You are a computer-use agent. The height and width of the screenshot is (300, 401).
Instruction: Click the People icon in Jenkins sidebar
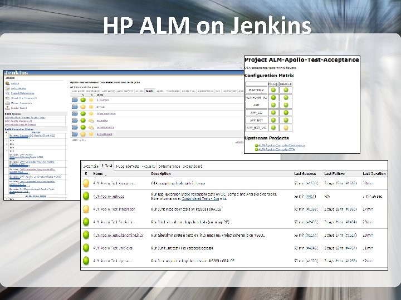(x=7, y=83)
